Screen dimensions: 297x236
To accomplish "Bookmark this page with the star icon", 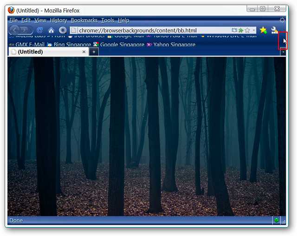I will click(247, 30).
